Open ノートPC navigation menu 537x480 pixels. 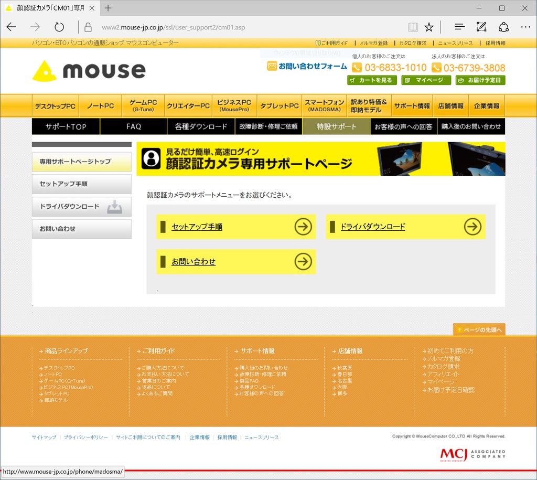pos(100,106)
